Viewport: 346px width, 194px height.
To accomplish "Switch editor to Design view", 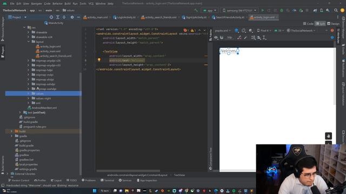I will coord(333,24).
